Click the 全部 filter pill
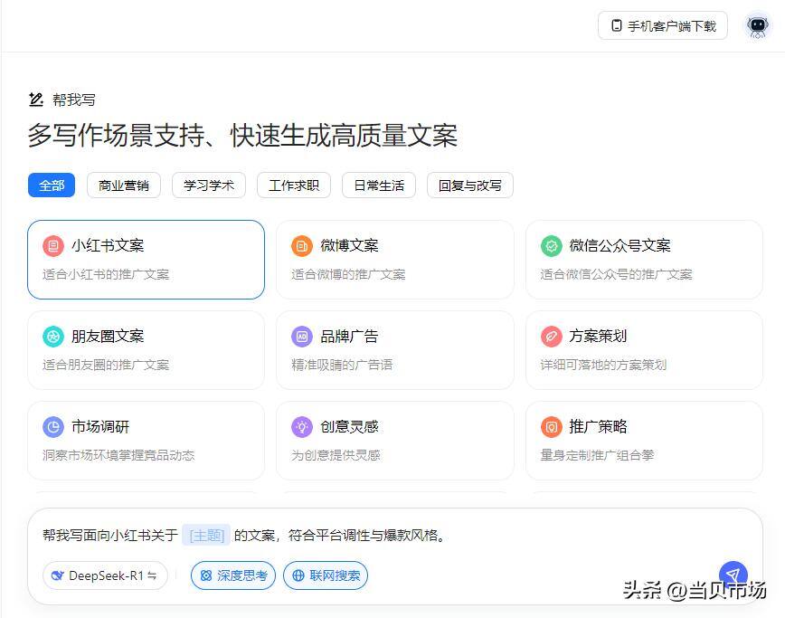785x618 pixels. pyautogui.click(x=51, y=185)
